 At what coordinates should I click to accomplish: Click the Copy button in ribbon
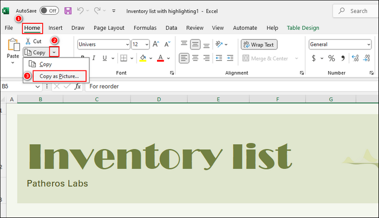pyautogui.click(x=36, y=52)
